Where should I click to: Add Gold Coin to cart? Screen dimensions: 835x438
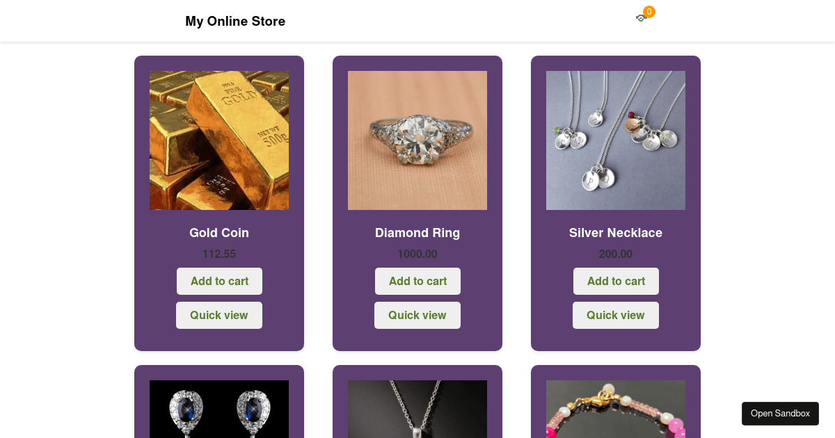pos(219,281)
